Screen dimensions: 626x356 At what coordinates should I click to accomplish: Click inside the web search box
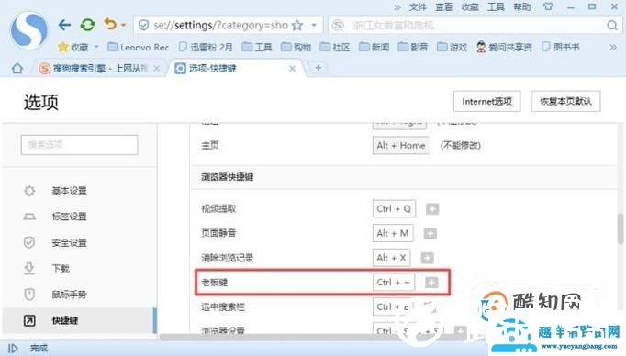pyautogui.click(x=475, y=26)
